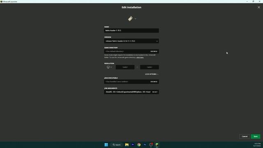Click the resolution width auto field
Viewport: 263px width, 148px height.
(x=125, y=67)
